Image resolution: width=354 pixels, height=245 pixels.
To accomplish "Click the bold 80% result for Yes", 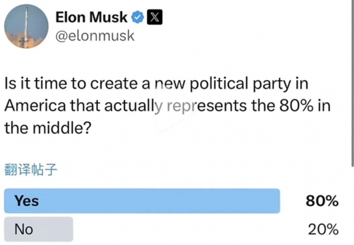I will [x=322, y=201].
